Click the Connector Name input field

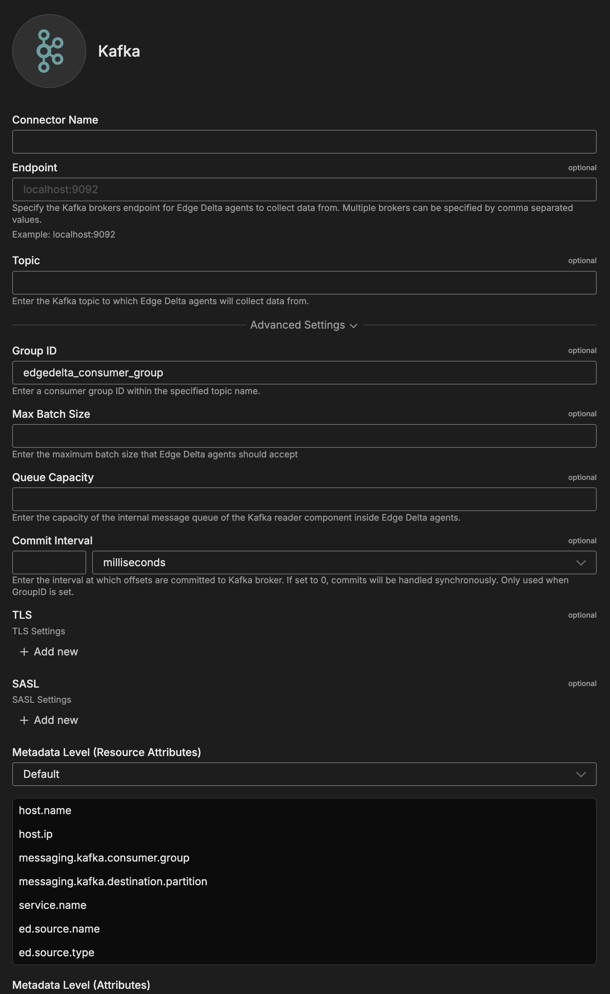304,142
